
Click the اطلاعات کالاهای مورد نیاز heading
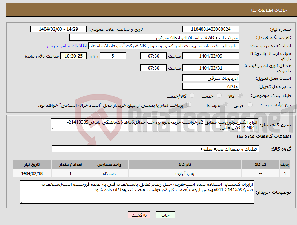[x=263, y=136]
